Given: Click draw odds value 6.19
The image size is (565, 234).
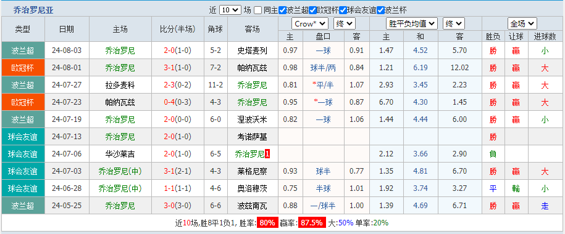Looking at the screenshot, I should 421,68.
